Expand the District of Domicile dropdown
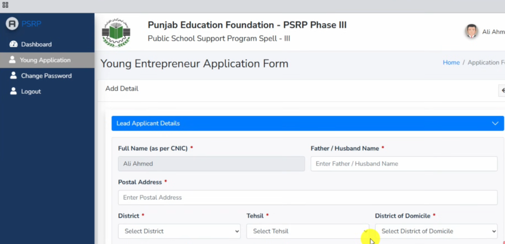Viewport: 505px width, 244px height. click(436, 231)
